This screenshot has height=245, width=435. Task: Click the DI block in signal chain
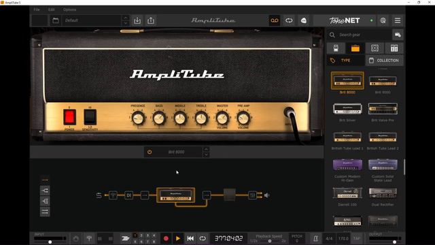128,195
